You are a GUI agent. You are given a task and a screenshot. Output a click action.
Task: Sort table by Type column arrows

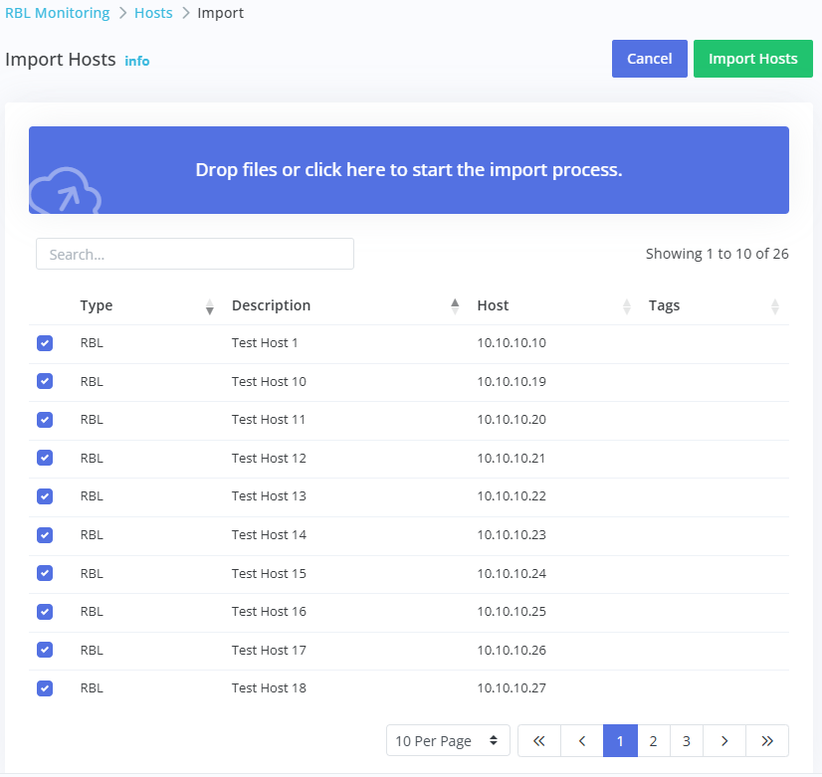pos(209,306)
